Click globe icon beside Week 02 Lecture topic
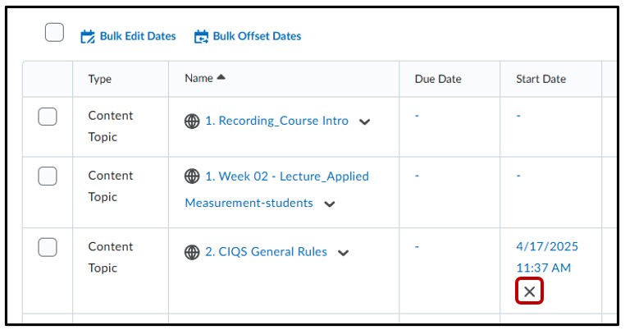Screen dimensions: 625x330 coord(192,176)
